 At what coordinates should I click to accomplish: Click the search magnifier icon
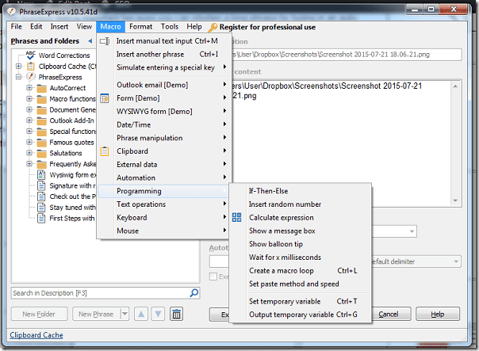click(194, 293)
